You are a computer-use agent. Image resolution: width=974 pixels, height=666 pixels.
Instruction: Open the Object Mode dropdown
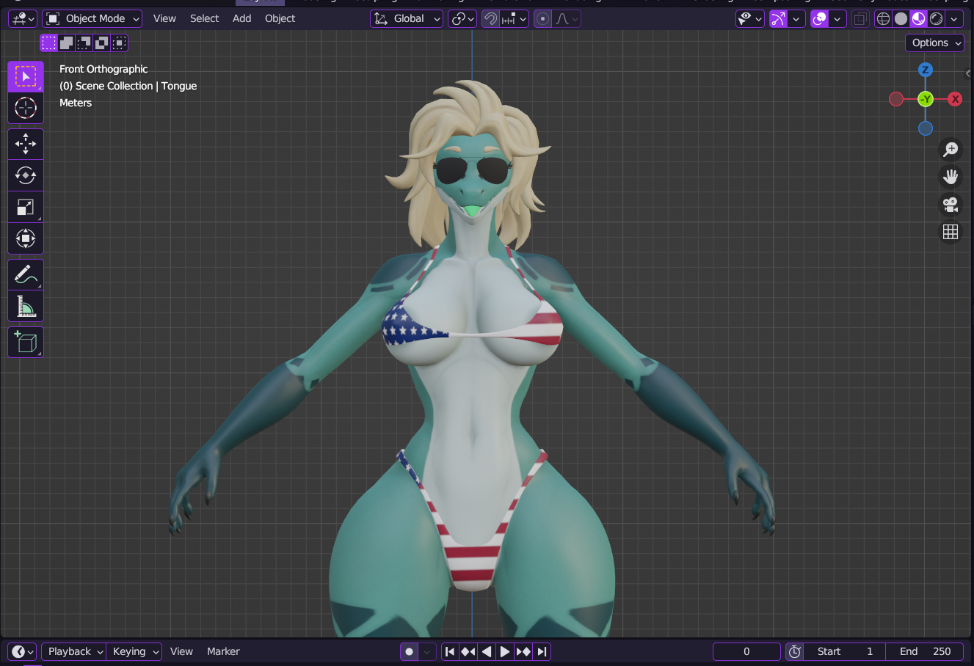(x=92, y=19)
